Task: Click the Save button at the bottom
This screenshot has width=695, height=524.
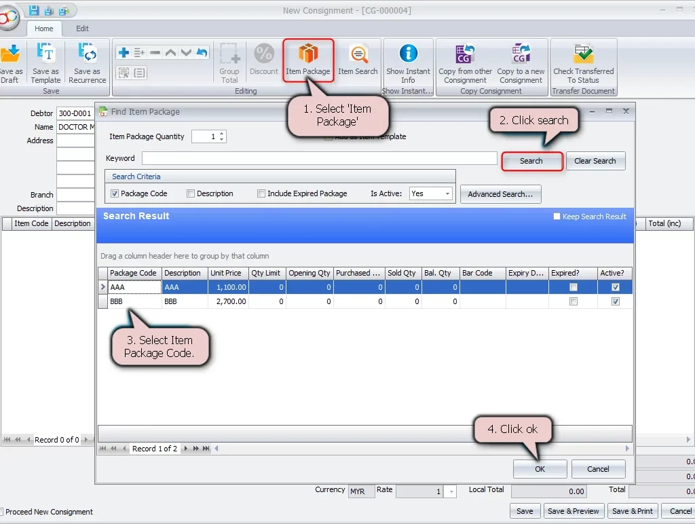Action: click(x=525, y=511)
